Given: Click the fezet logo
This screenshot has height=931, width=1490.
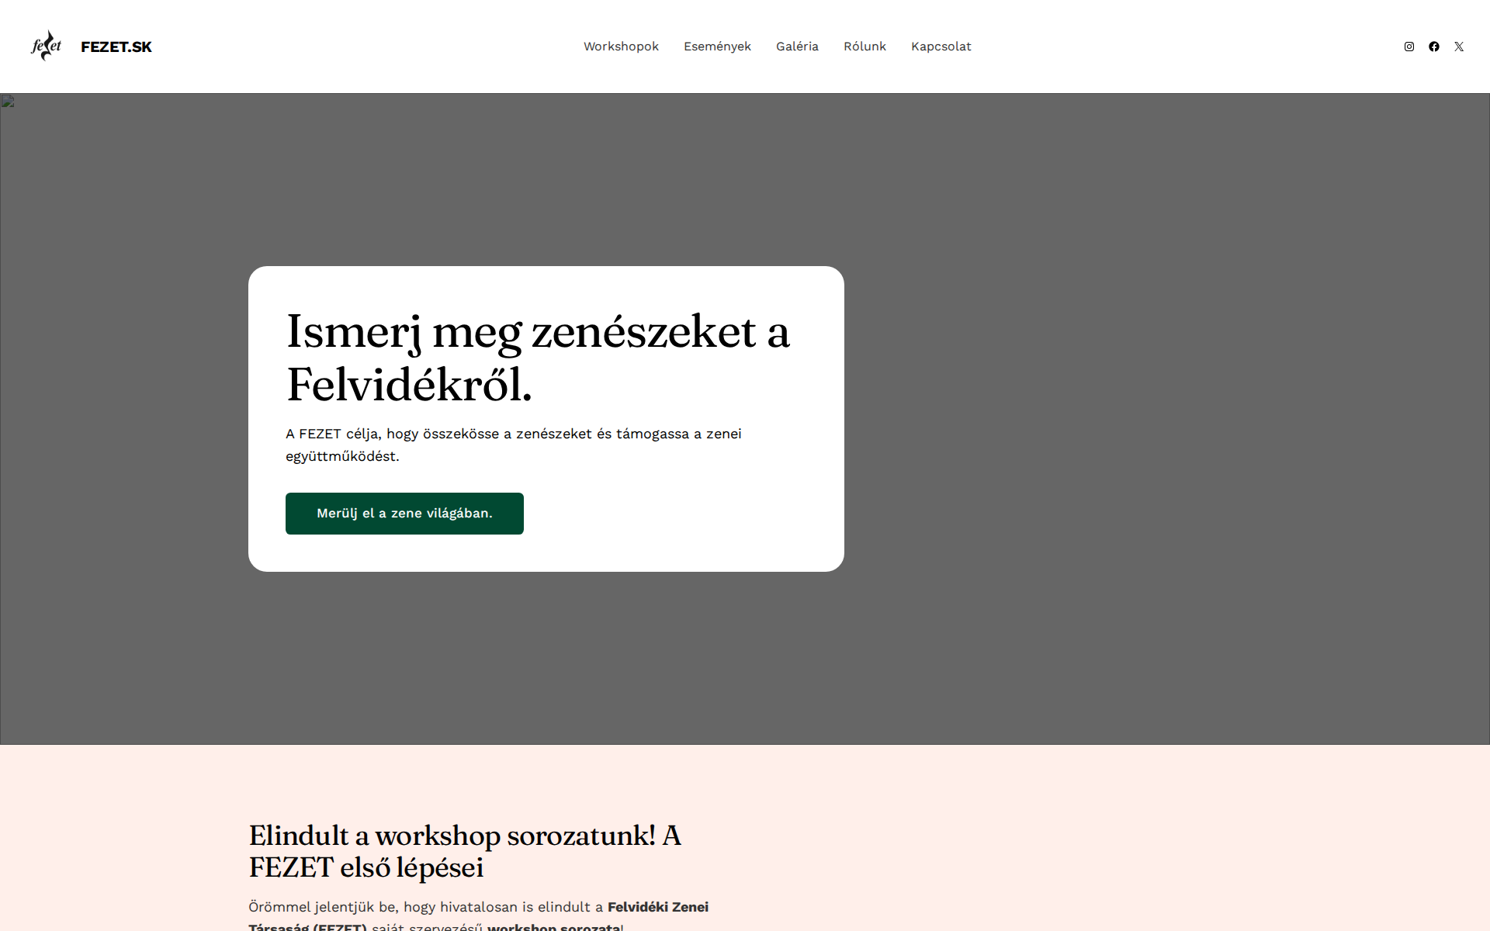Looking at the screenshot, I should 45,46.
